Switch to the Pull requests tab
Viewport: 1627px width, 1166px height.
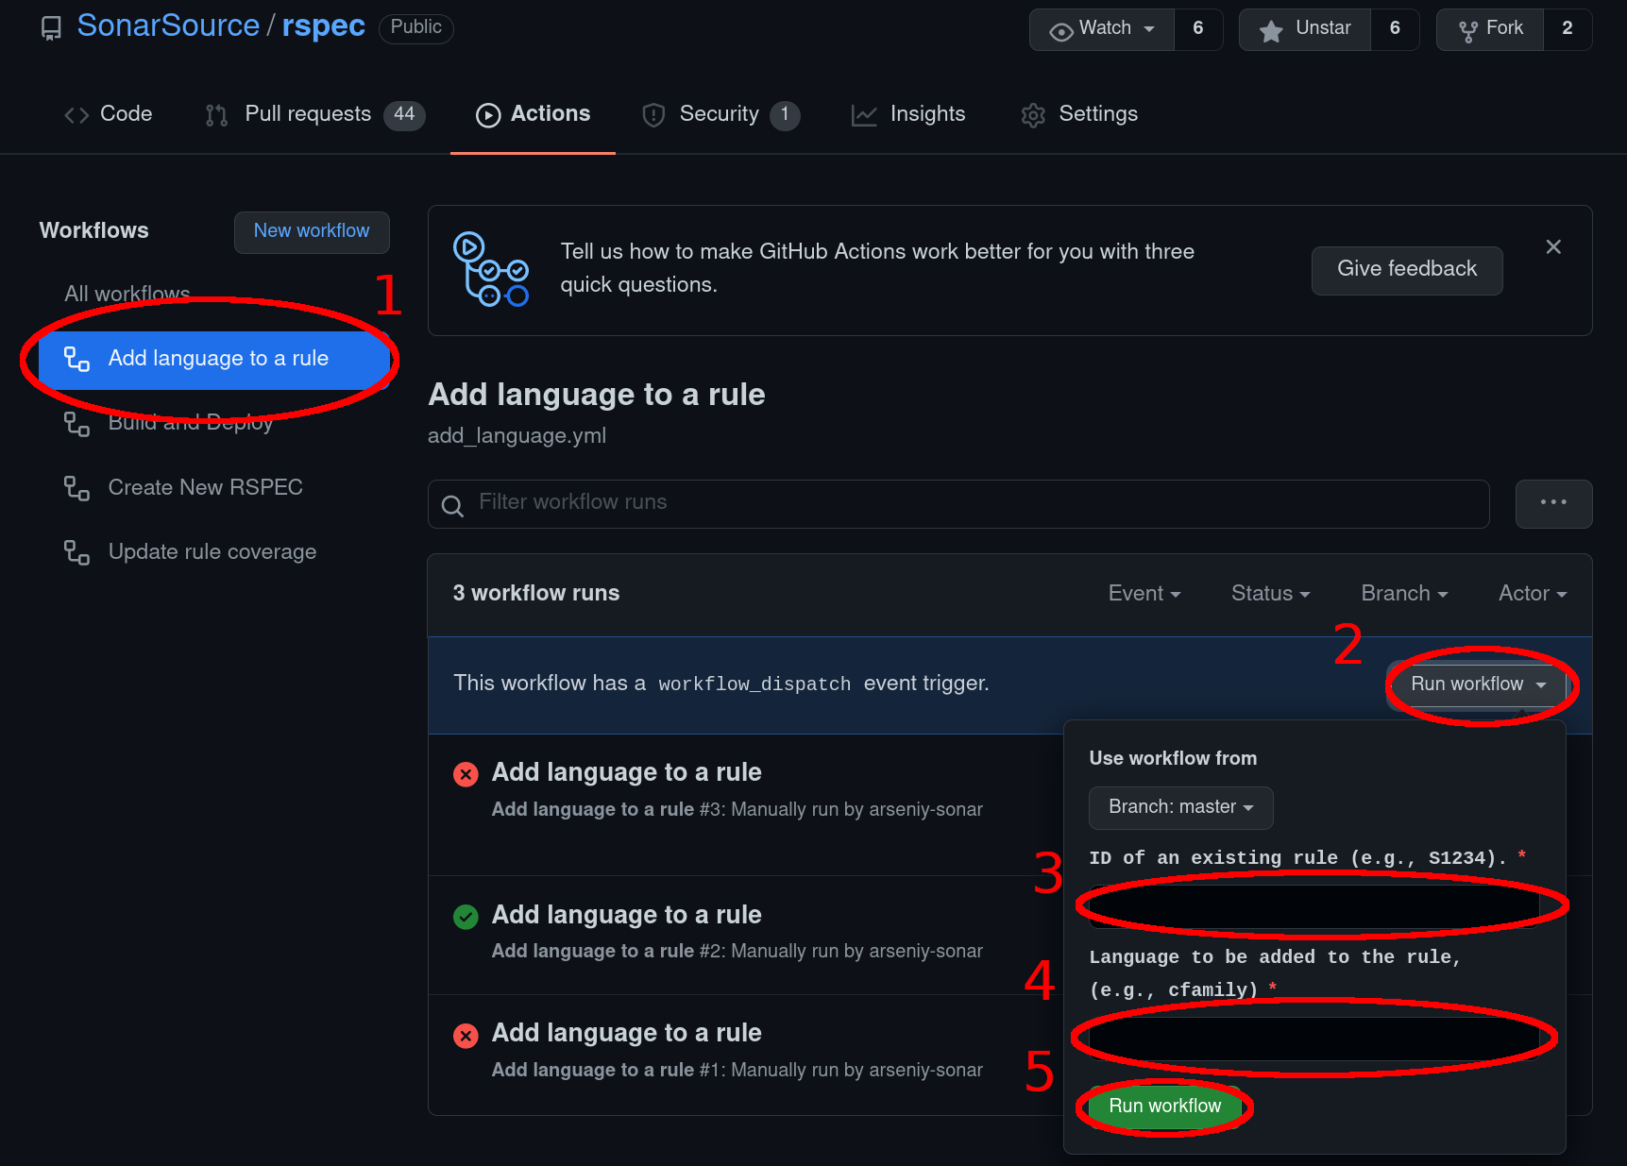315,114
